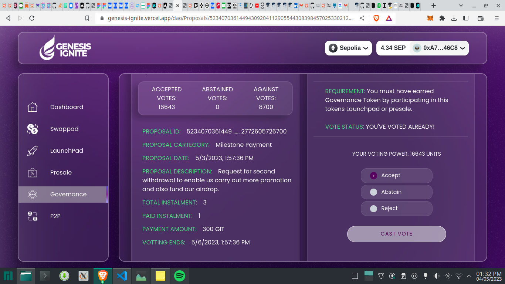The width and height of the screenshot is (505, 284).
Task: Open the notifications bell in tray
Action: click(x=381, y=276)
